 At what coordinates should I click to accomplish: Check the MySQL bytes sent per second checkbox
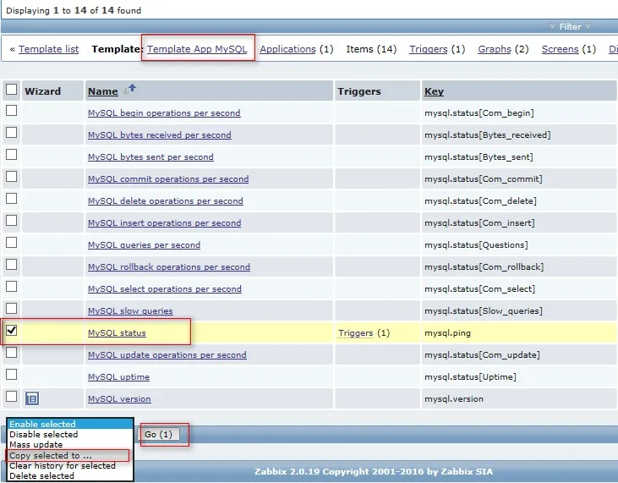point(12,155)
